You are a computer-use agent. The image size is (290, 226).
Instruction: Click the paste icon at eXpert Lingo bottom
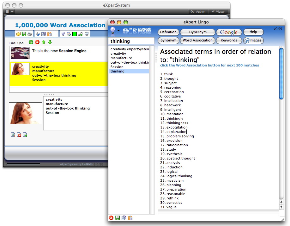click(x=130, y=218)
